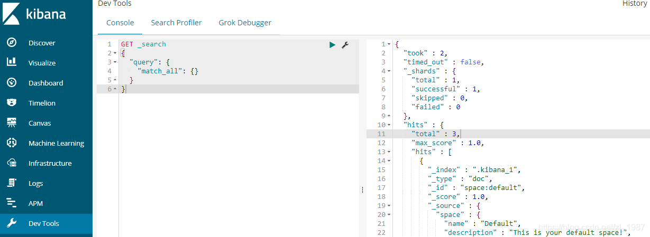Run the request with green play button
The width and height of the screenshot is (650, 237).
point(332,45)
